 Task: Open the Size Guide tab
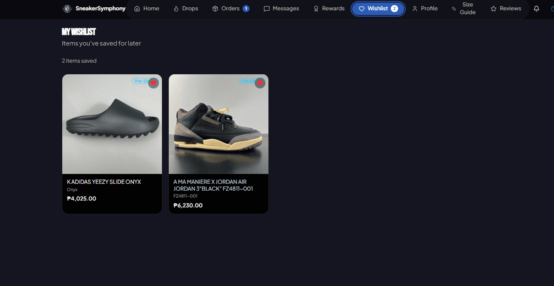tap(464, 9)
